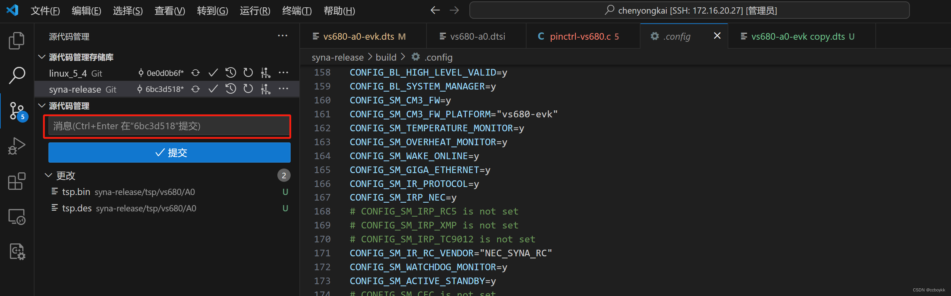Open the graph icon in the linux_5_4 row
The width and height of the screenshot is (951, 296).
[x=266, y=73]
